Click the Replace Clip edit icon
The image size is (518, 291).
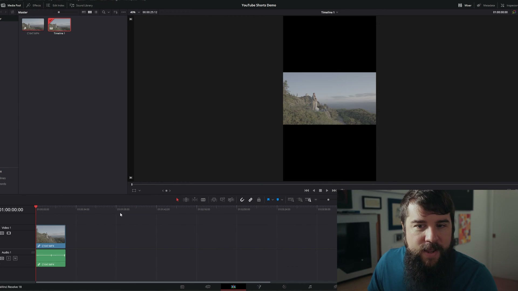tap(231, 200)
